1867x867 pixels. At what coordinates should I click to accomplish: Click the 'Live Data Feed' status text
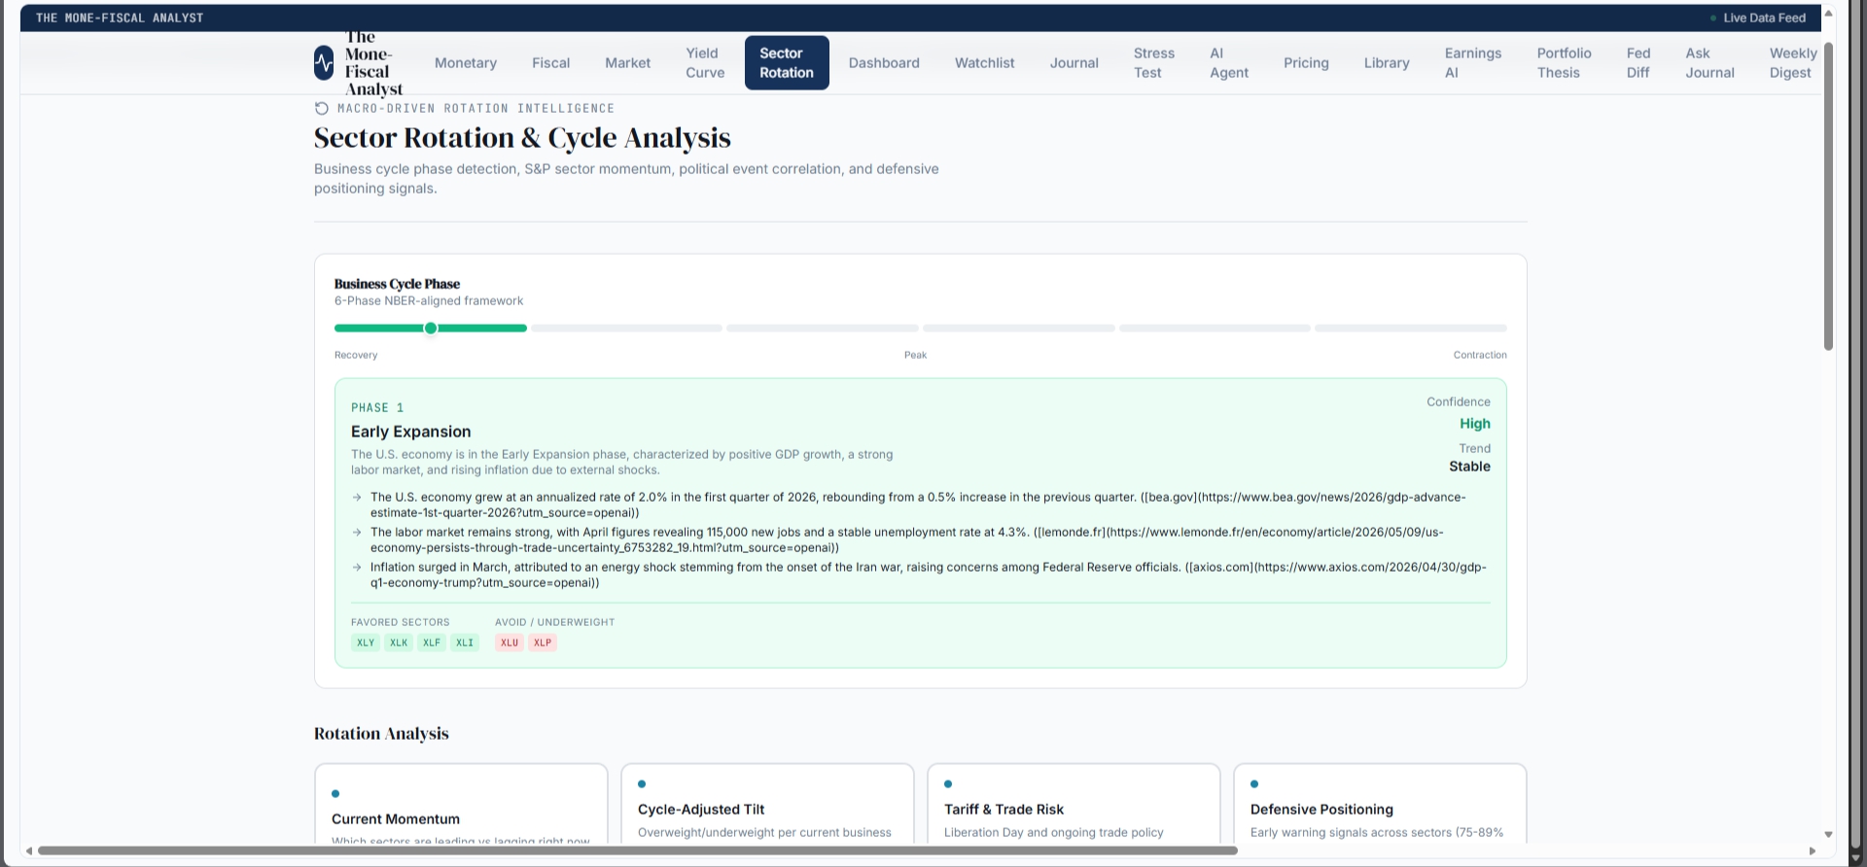coord(1764,17)
